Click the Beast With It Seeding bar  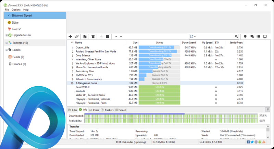[159, 87]
